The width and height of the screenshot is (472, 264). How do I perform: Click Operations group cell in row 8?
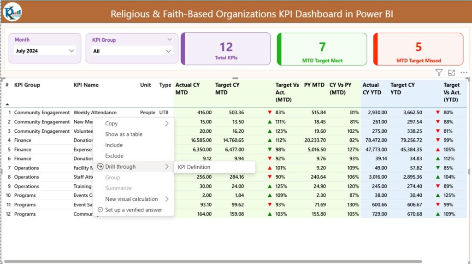[26, 177]
